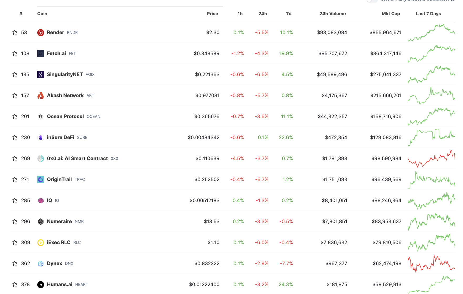Click the 0x0.ai logo icon
The image size is (463, 294).
coord(41,159)
